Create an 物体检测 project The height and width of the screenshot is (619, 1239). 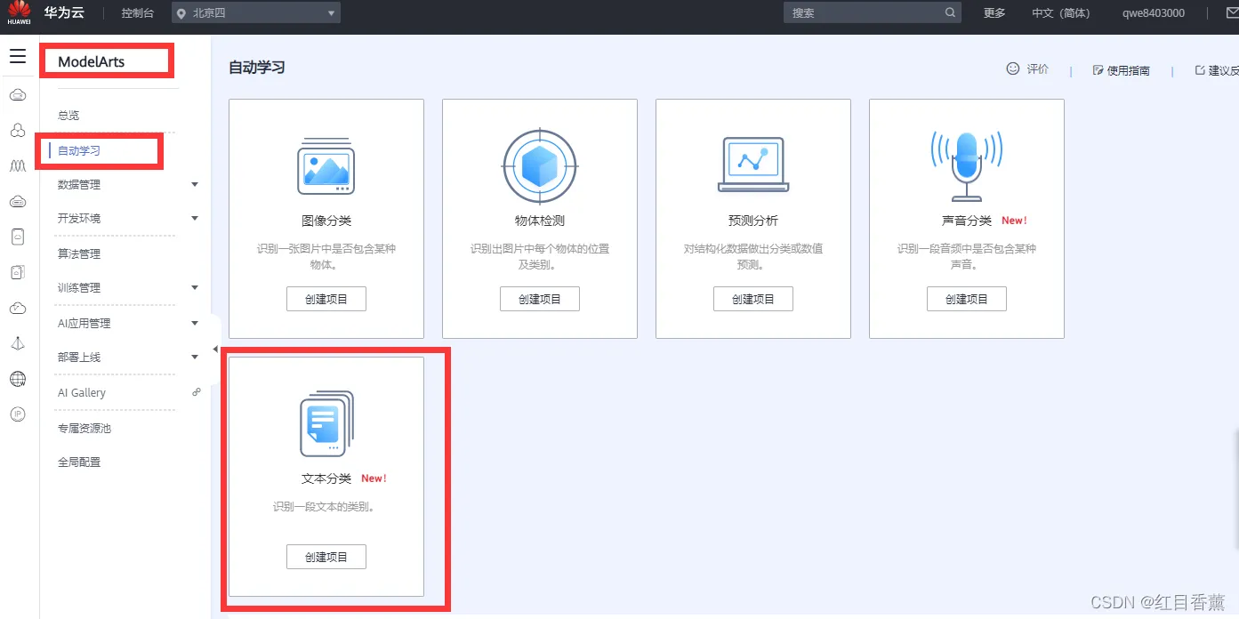(540, 299)
